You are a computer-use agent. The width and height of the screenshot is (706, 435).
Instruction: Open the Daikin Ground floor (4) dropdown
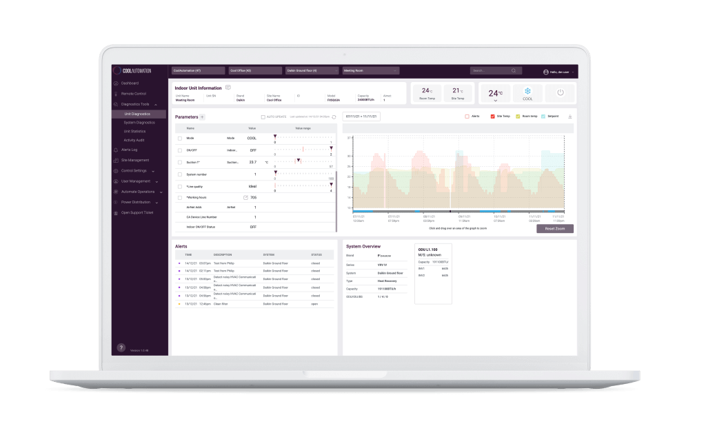click(312, 71)
